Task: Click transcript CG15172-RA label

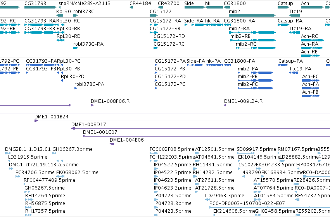Action: click(x=166, y=21)
